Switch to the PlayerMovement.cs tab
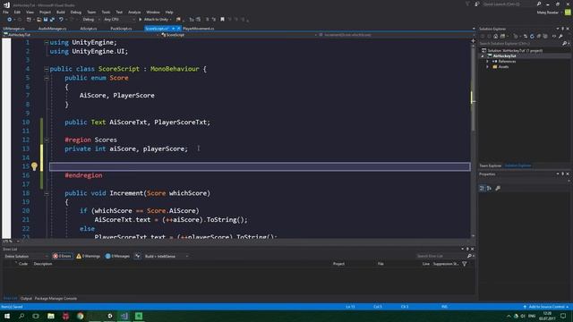This screenshot has height=322, width=573. click(199, 29)
